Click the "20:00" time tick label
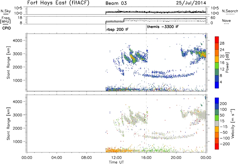Image resolution: width=238 pixels, height=164 pixels. pyautogui.click(x=176, y=158)
